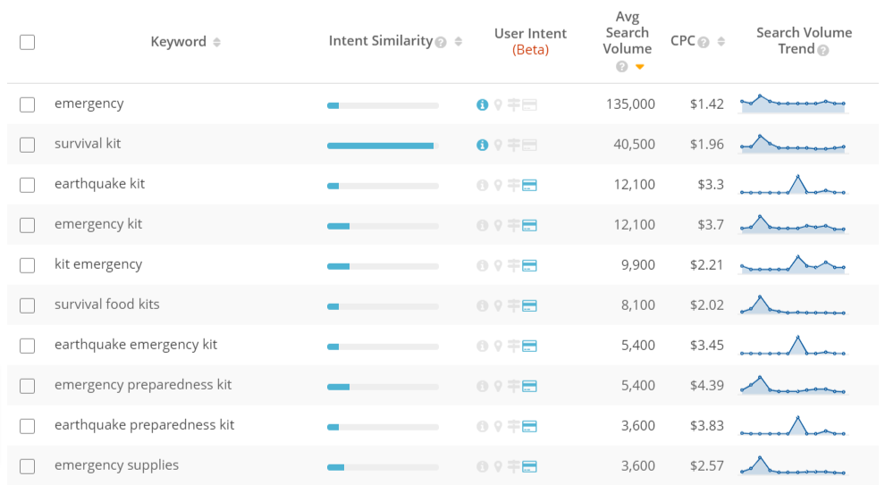This screenshot has width=885, height=485.
Task: Click the Avg Search Volume help icon
Action: pos(622,67)
